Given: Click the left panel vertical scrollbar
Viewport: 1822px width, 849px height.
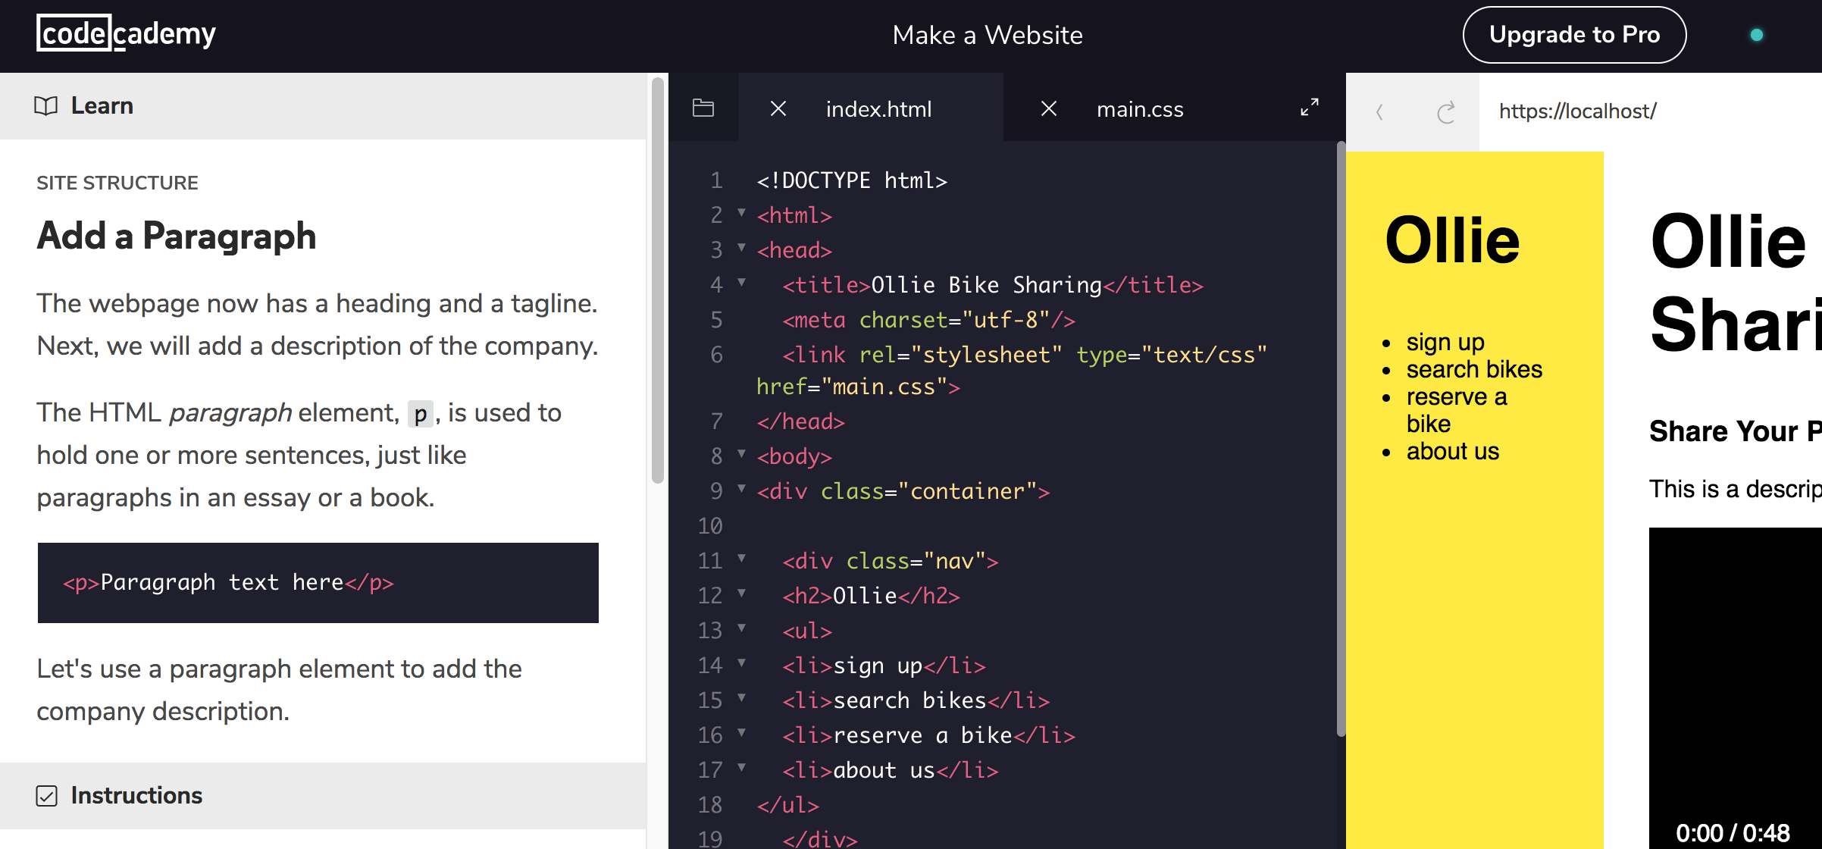Looking at the screenshot, I should (x=657, y=280).
